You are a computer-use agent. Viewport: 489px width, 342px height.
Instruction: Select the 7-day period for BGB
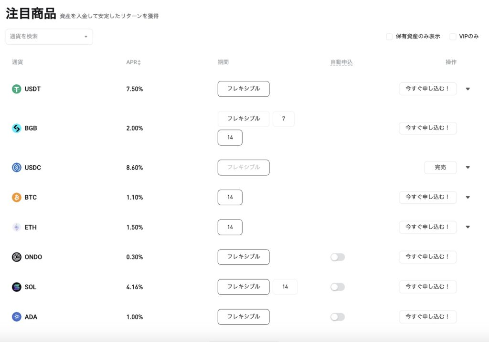click(x=284, y=119)
